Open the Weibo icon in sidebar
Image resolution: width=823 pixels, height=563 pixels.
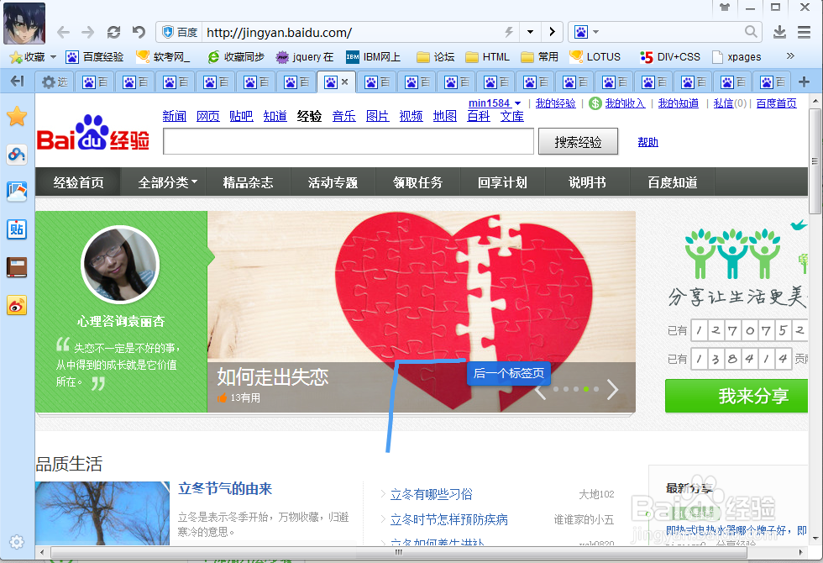click(x=17, y=305)
